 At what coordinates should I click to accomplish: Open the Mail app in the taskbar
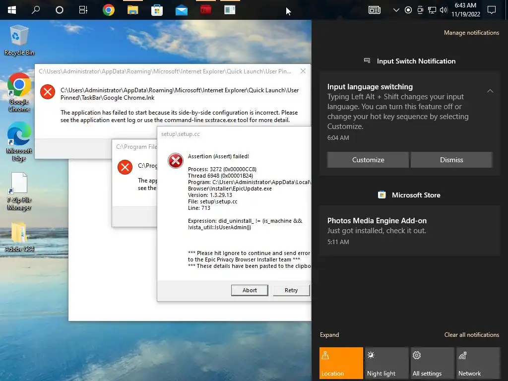coord(182,11)
